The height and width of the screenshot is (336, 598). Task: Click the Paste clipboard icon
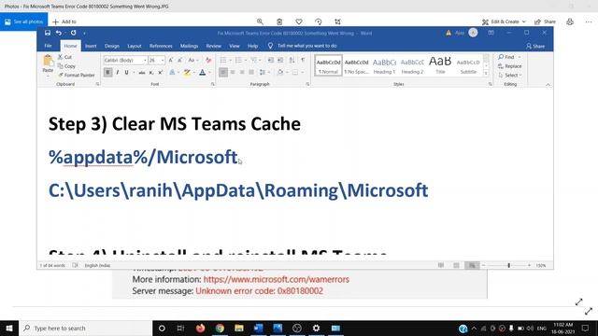tap(48, 61)
